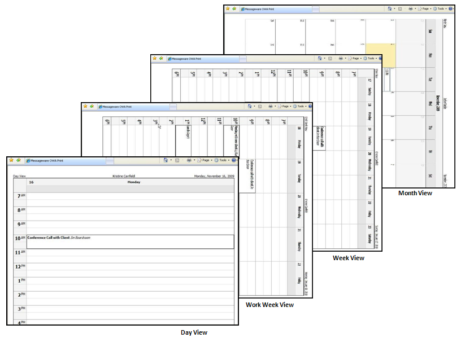Select Messageware OWA Print tab in Day View window

point(64,161)
